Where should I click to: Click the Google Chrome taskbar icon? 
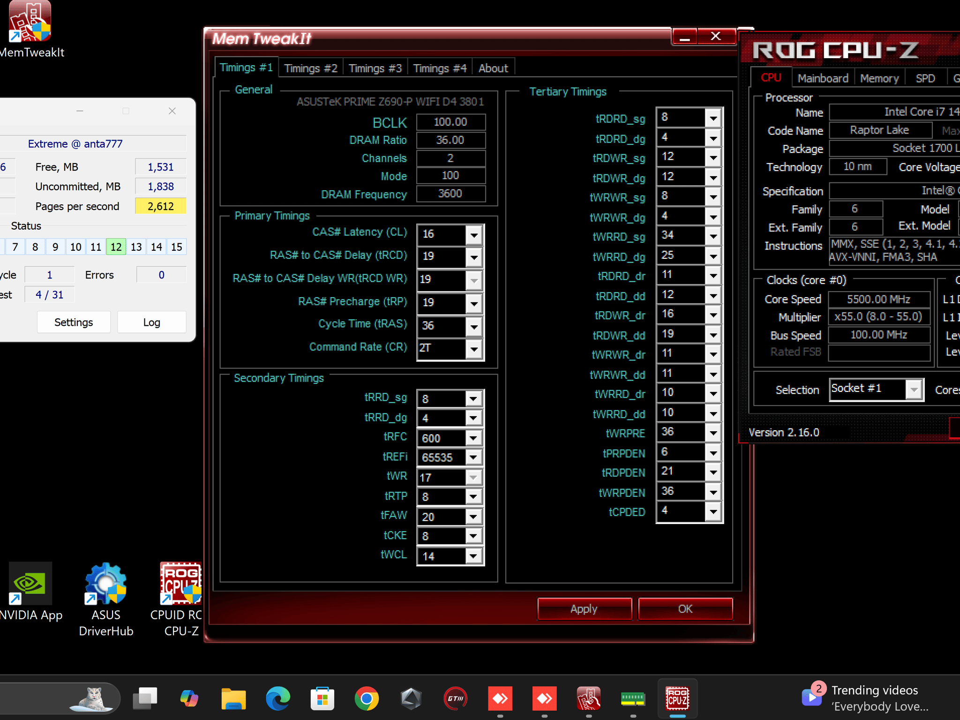point(367,699)
